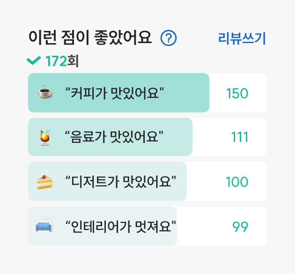295x274 pixels.
Task: Click the 100 count number
Action: (237, 182)
